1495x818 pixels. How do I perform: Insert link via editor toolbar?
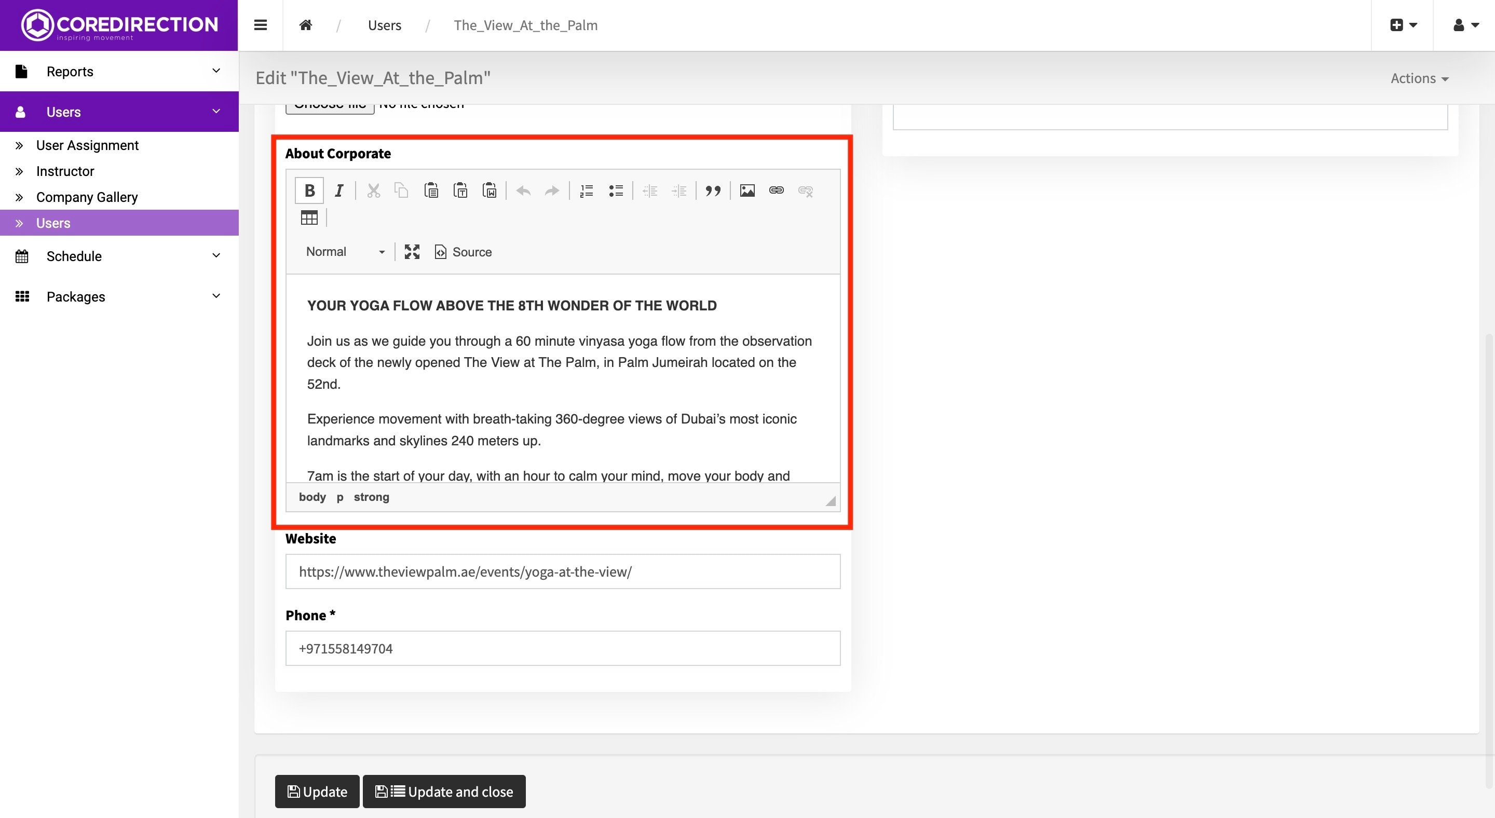pyautogui.click(x=777, y=190)
